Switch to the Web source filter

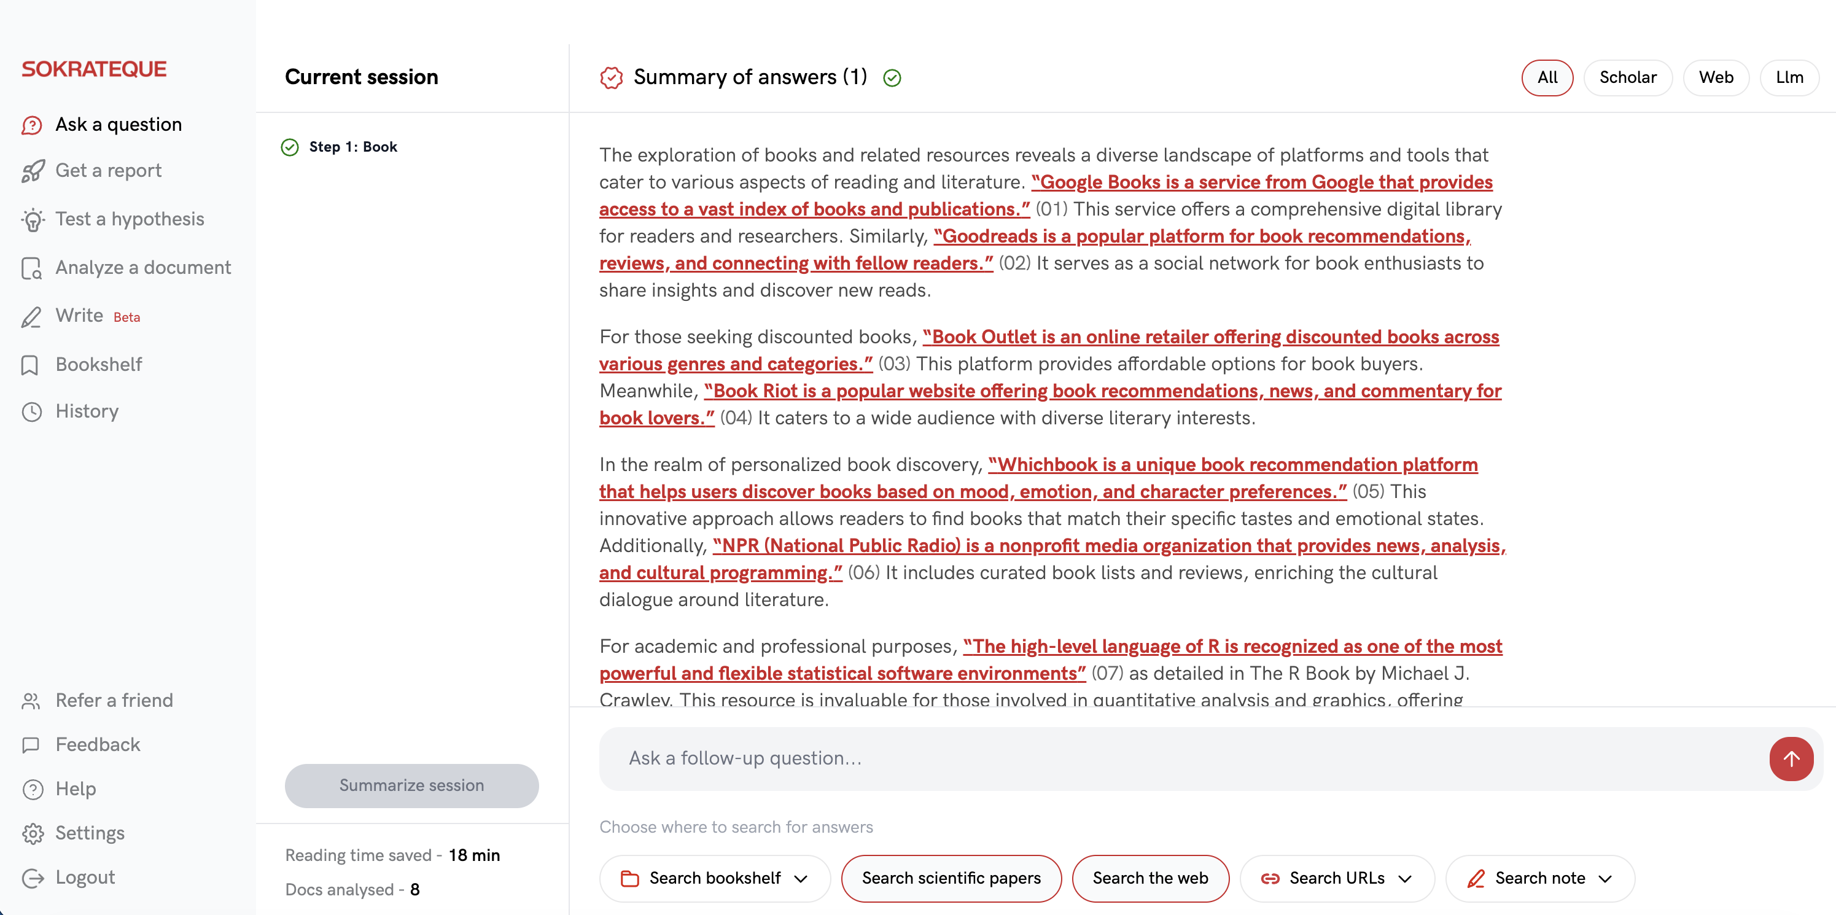[1716, 77]
